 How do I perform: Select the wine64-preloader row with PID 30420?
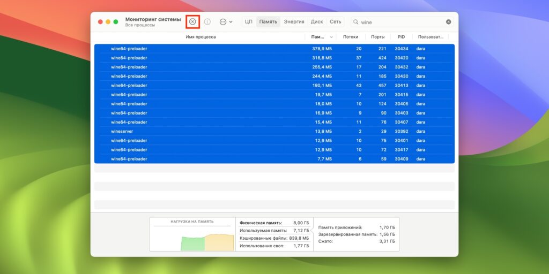274,58
